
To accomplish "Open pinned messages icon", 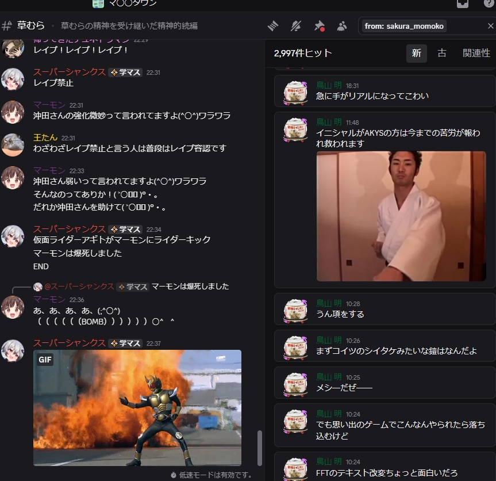I will point(319,26).
